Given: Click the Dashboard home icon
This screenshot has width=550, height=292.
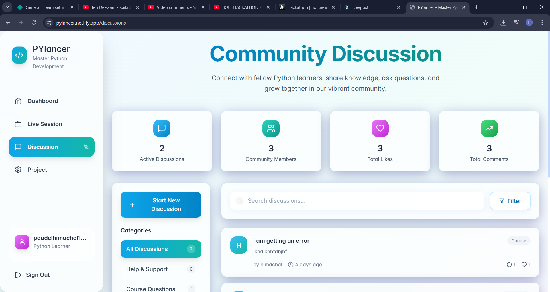Looking at the screenshot, I should [x=18, y=101].
